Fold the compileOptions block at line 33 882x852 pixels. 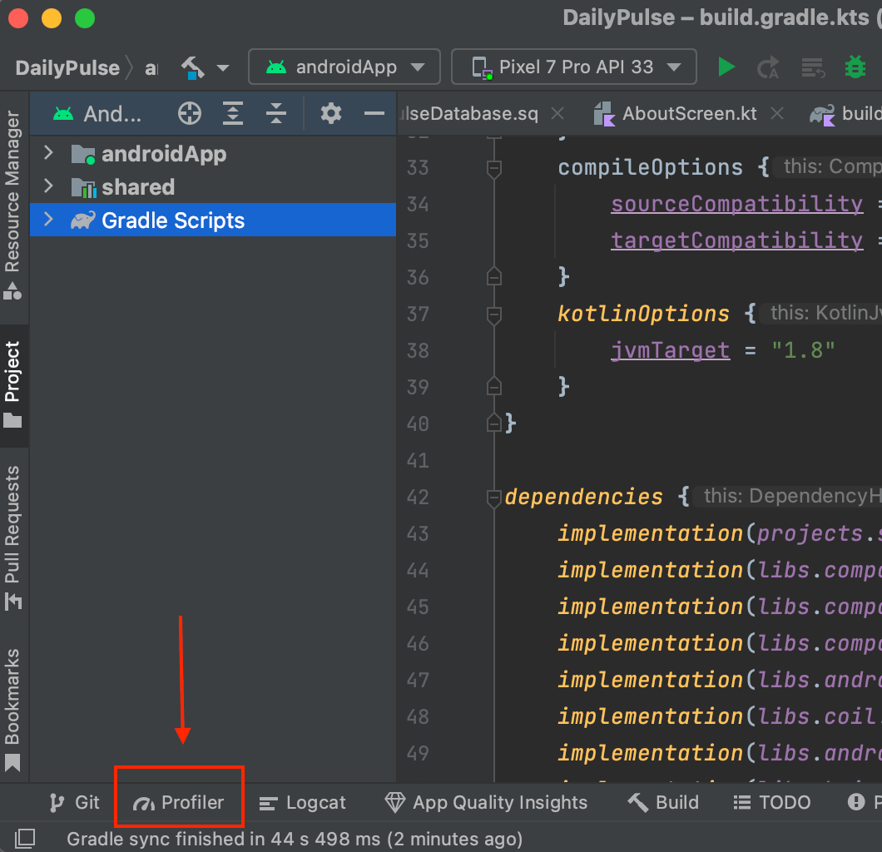click(x=493, y=168)
